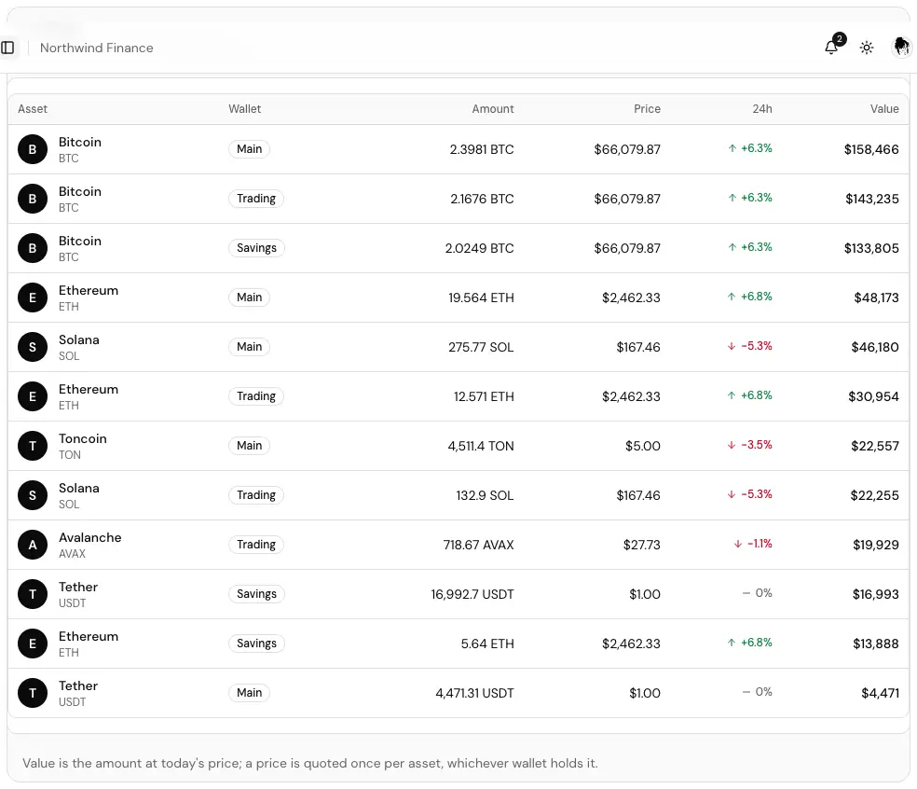Click the -3.5% Toncoin change
The image size is (917, 789).
750,446
